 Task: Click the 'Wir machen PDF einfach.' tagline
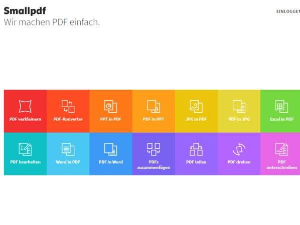pos(52,22)
